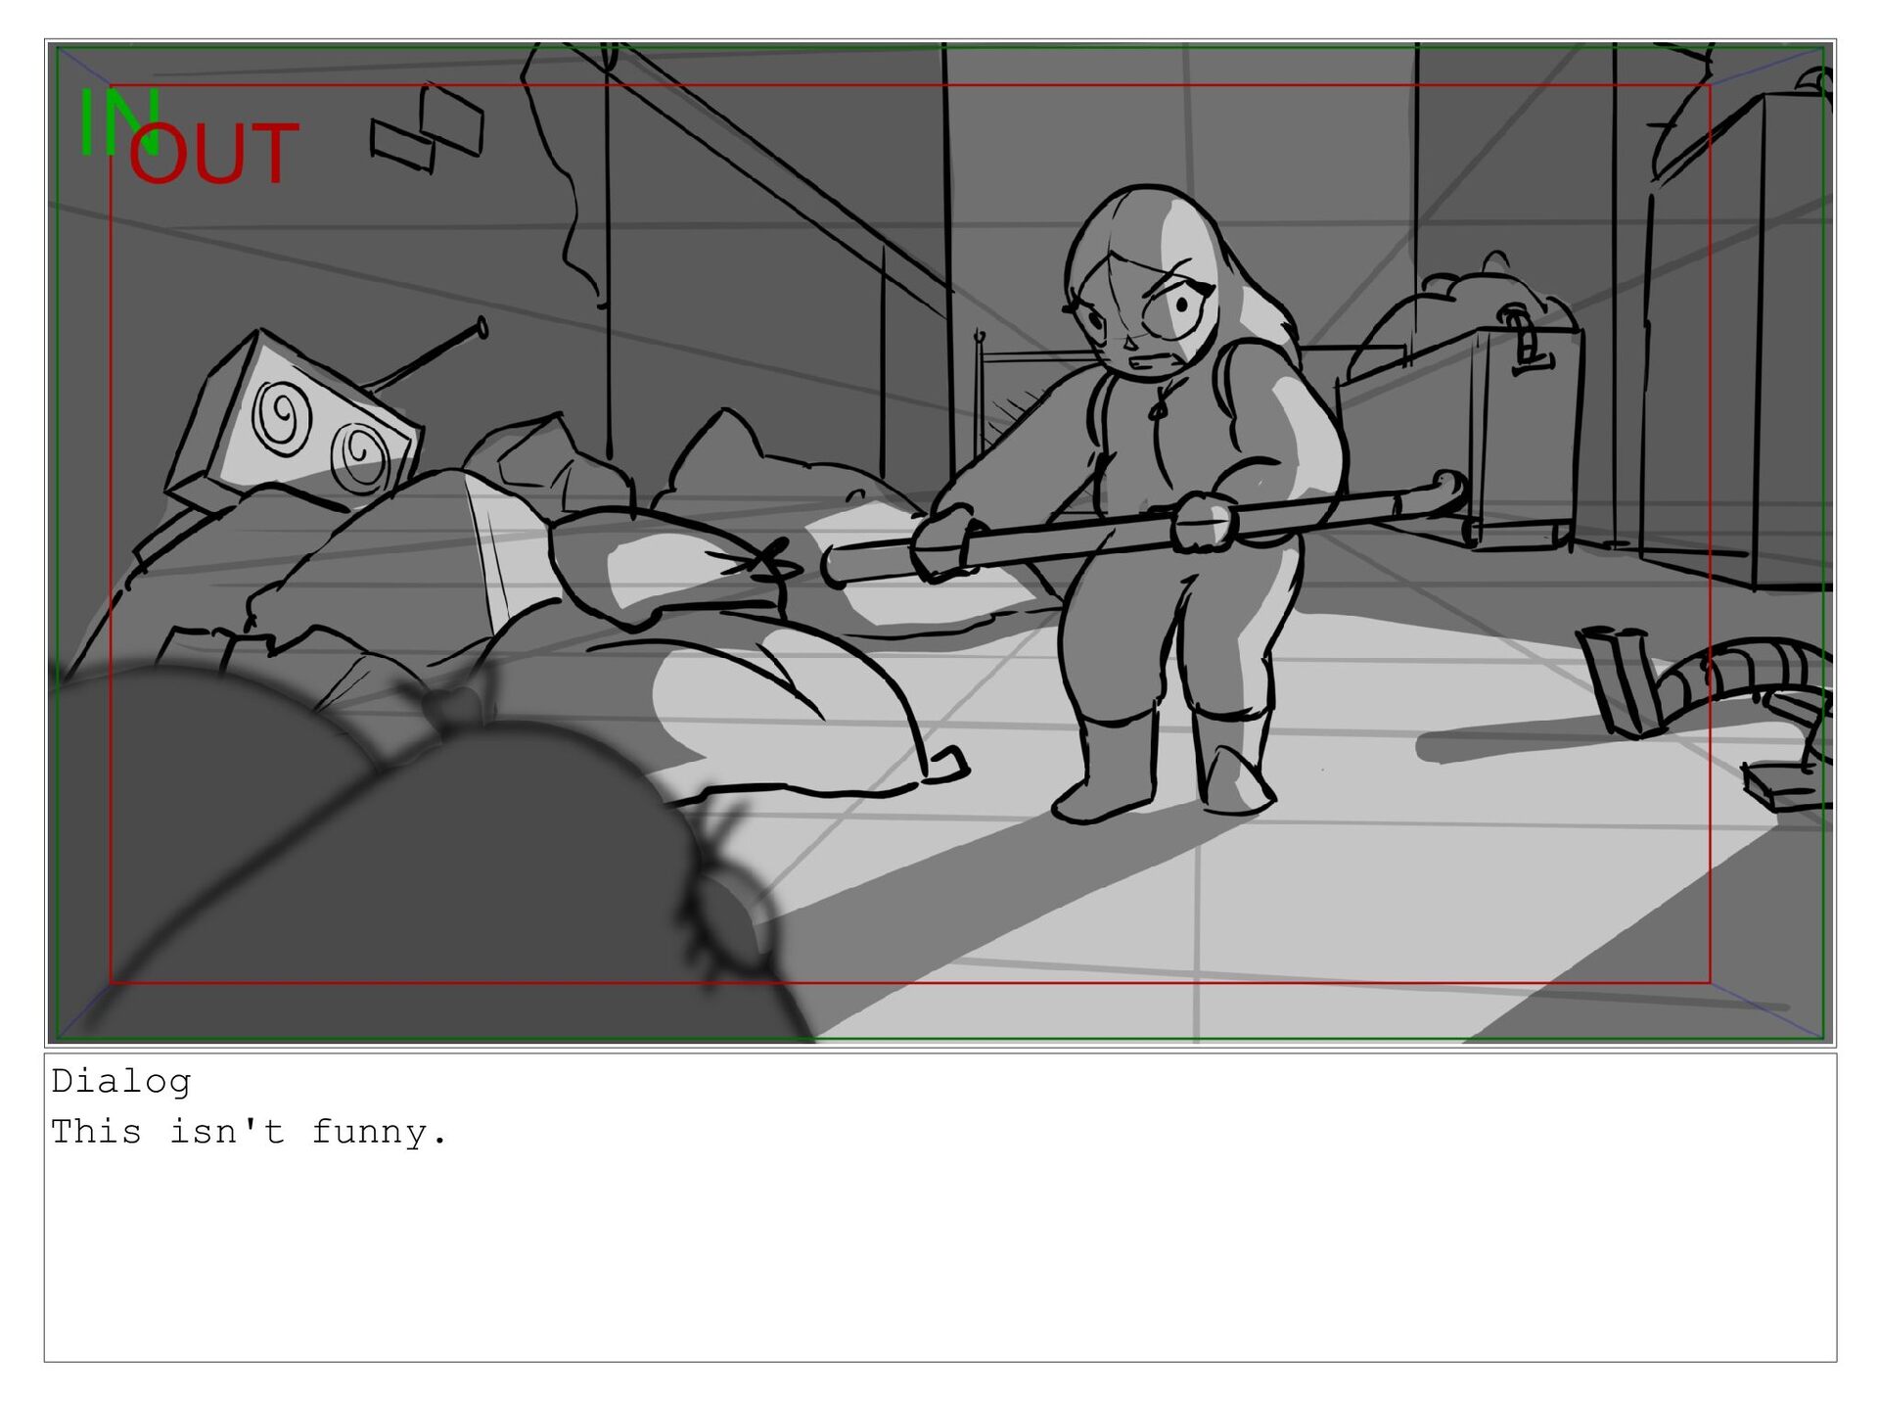Click the empty area of dialog box
This screenshot has height=1406, width=1879.
[x=939, y=1263]
